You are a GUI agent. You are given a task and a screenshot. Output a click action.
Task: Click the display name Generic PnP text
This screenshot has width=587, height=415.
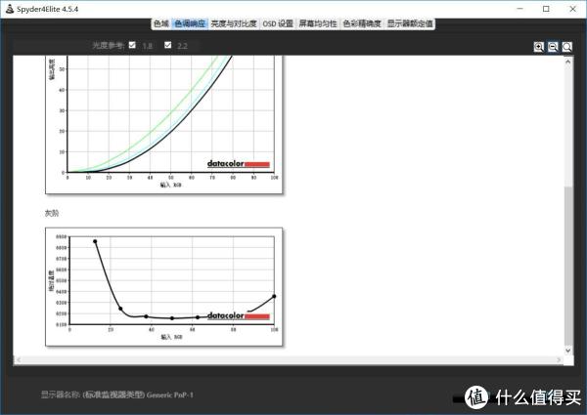(117, 394)
